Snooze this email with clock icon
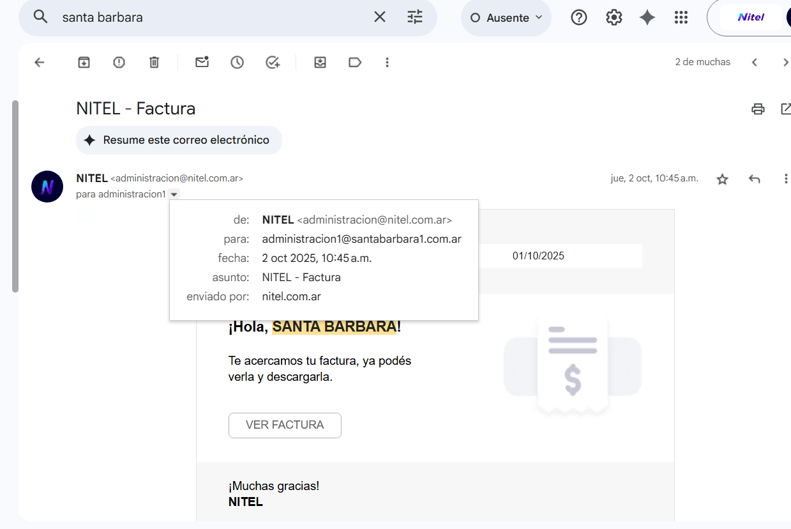This screenshot has height=529, width=791. pyautogui.click(x=237, y=62)
